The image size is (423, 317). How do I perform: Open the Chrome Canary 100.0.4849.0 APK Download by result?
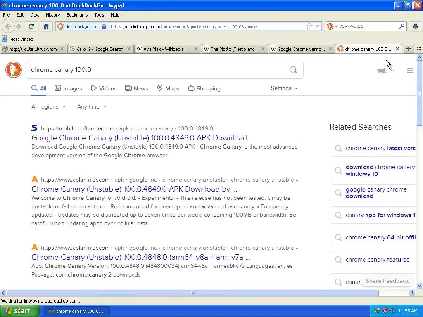pos(134,189)
